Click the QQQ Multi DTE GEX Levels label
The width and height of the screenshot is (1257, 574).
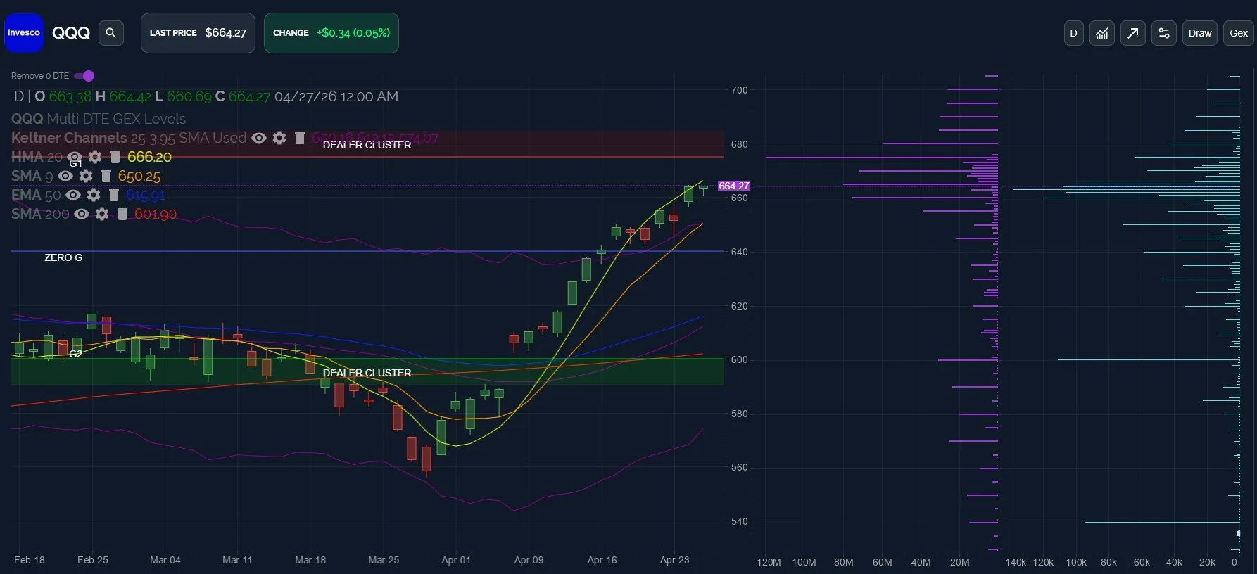[99, 119]
